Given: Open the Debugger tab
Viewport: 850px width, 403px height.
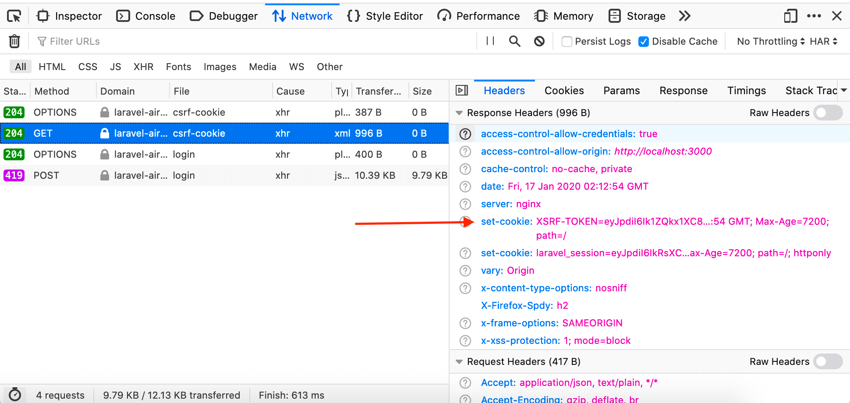Looking at the screenshot, I should 224,16.
